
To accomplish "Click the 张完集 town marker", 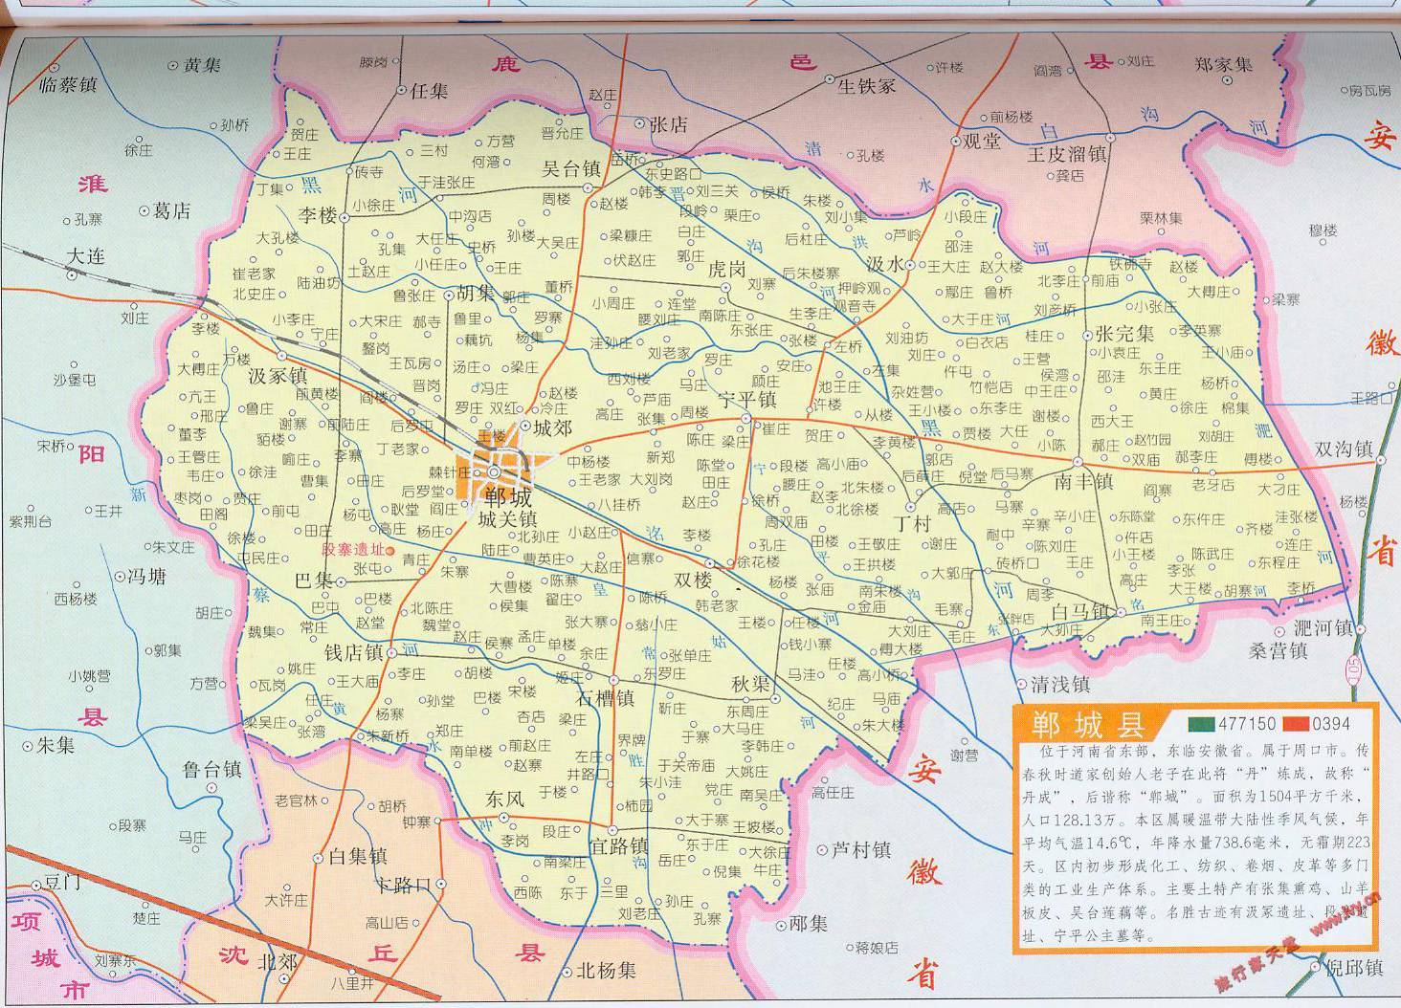I will pos(1088,337).
